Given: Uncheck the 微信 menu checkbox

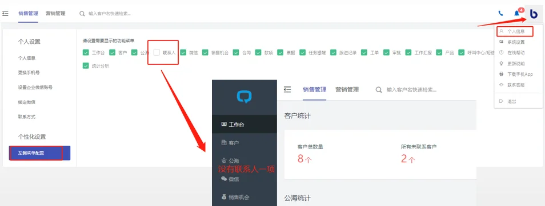Looking at the screenshot, I should (x=183, y=52).
